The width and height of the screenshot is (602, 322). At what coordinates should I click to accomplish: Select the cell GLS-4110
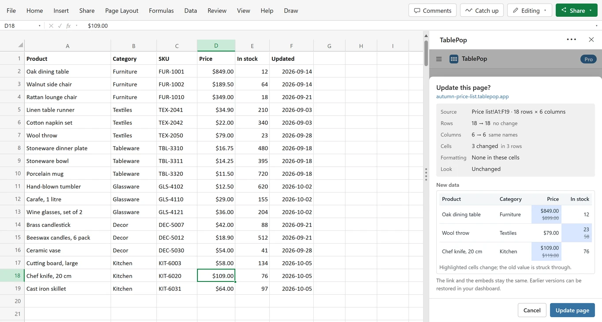click(177, 199)
